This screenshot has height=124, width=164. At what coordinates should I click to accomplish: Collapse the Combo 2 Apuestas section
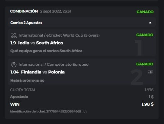[x=150, y=23]
